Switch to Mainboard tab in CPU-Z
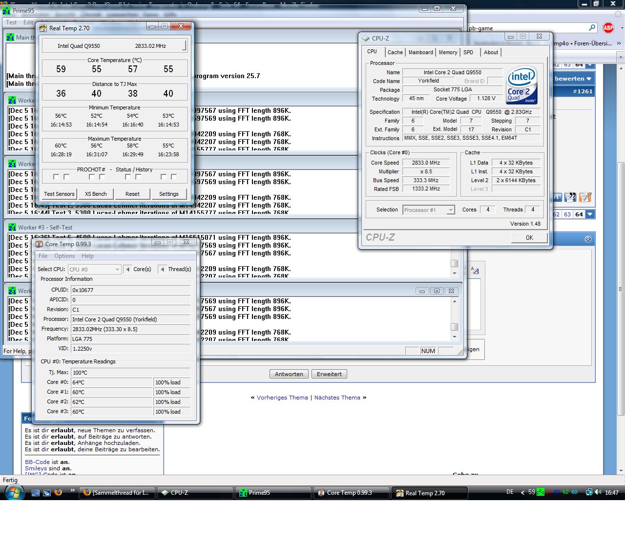 [x=421, y=52]
